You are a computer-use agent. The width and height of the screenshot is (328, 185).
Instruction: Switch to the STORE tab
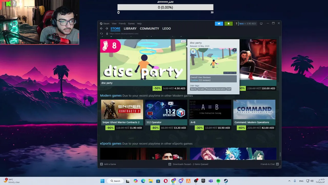tap(115, 29)
